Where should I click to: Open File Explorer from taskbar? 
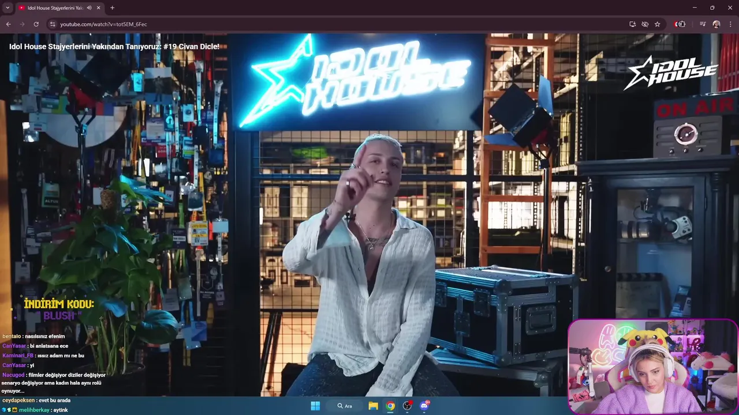click(373, 406)
